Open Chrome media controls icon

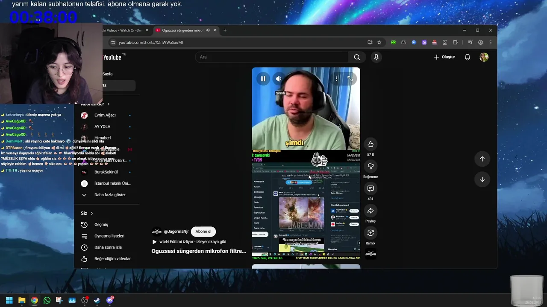click(470, 42)
